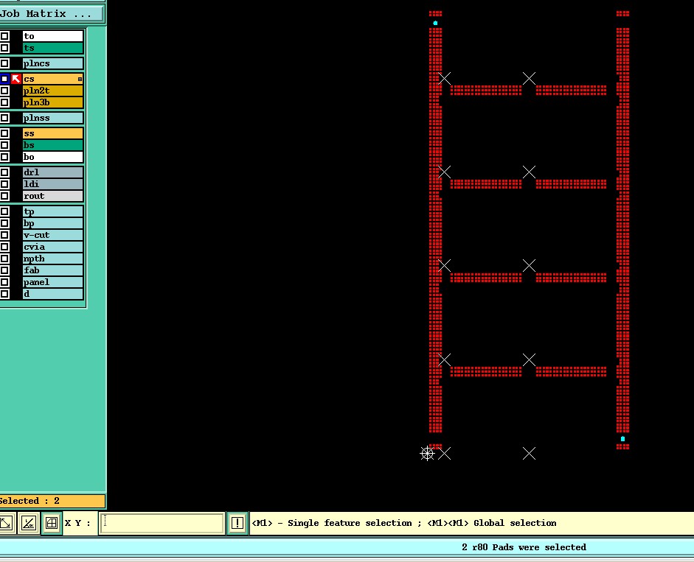
Task: Click the datum origin crosshair symbol
Action: tap(427, 453)
